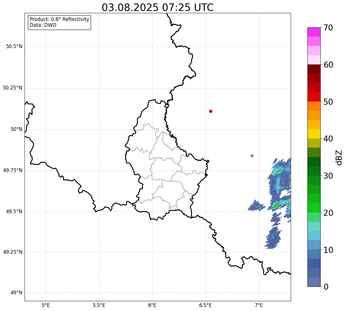Click the latitude label '50°N'

coord(16,129)
